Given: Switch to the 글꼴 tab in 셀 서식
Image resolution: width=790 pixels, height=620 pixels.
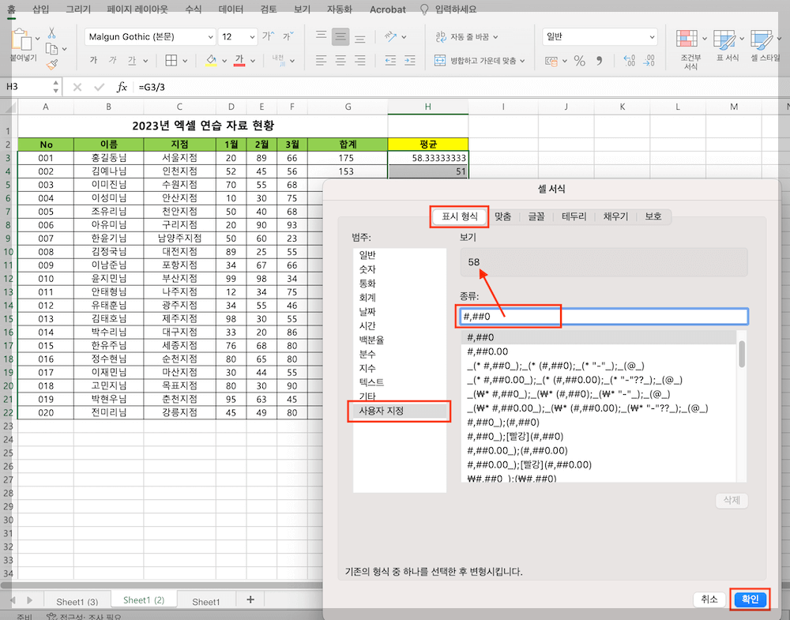Looking at the screenshot, I should click(x=536, y=216).
